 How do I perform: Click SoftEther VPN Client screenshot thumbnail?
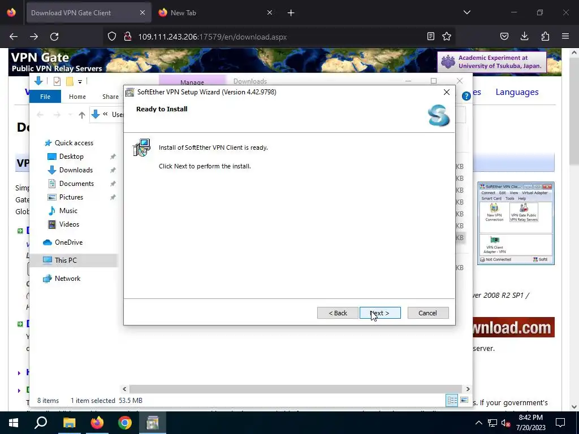click(516, 223)
